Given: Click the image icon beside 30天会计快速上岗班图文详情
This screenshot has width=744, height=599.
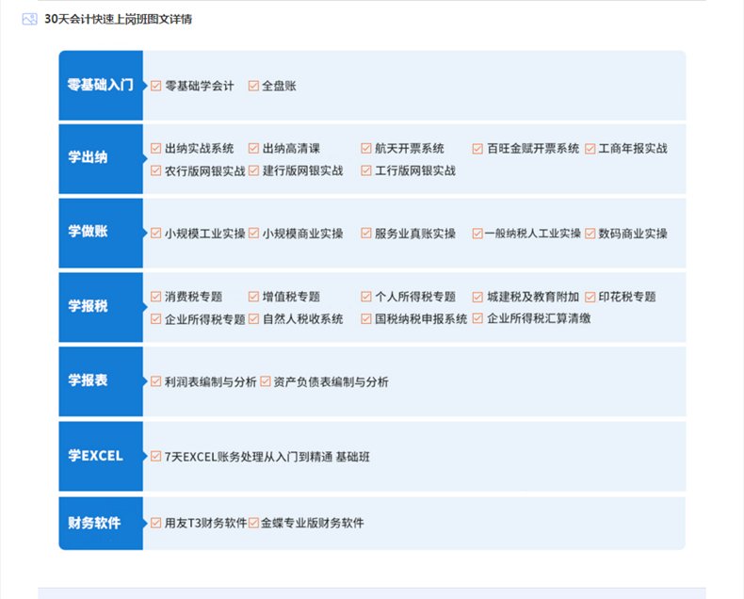Looking at the screenshot, I should pyautogui.click(x=29, y=19).
